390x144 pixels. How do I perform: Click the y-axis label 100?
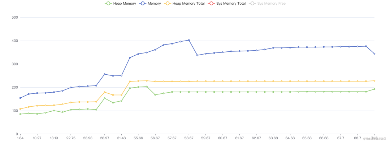[x=15, y=111]
